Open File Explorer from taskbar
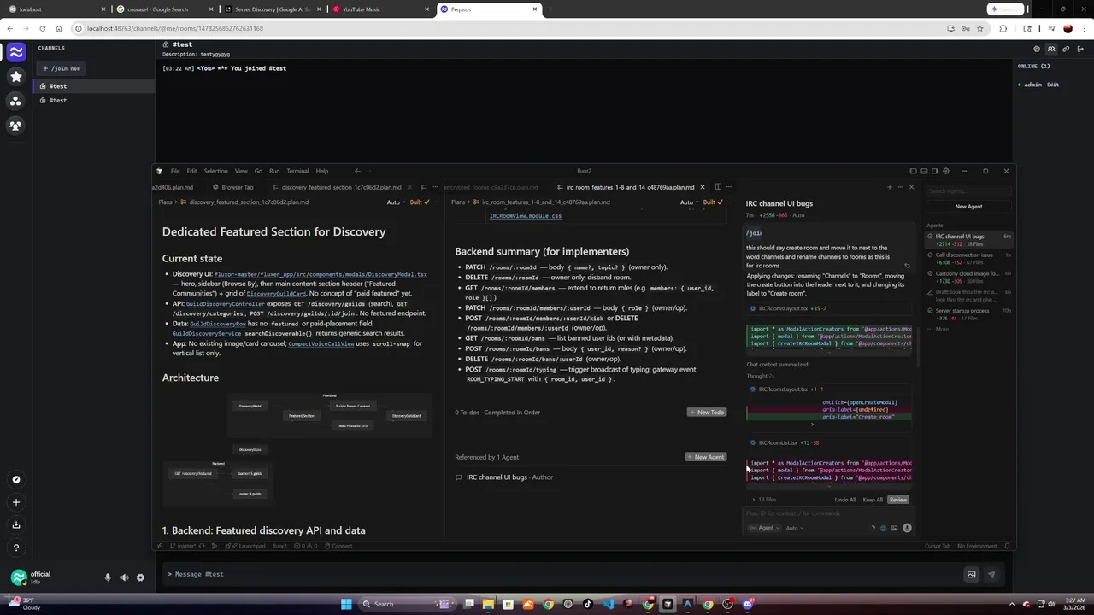Screen dimensions: 1094x615 click(488, 604)
